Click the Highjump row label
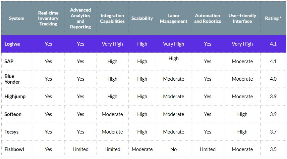The image size is (287, 159). (x=15, y=97)
